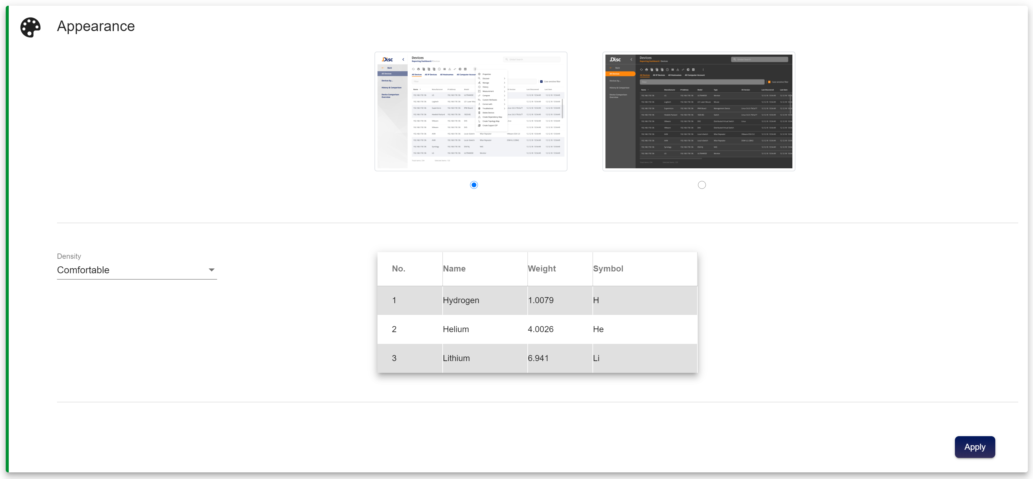Viewport: 1033px width, 479px height.
Task: Select the Hydrogen row name cell
Action: click(x=461, y=300)
